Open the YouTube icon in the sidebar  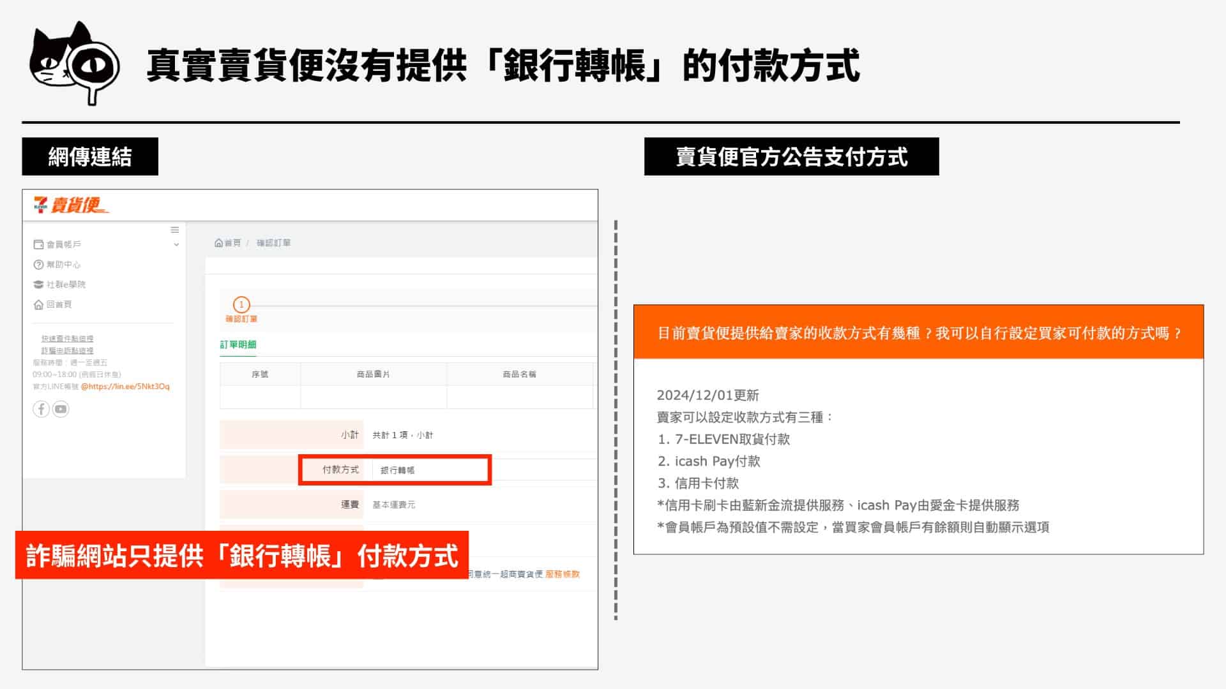pyautogui.click(x=61, y=409)
